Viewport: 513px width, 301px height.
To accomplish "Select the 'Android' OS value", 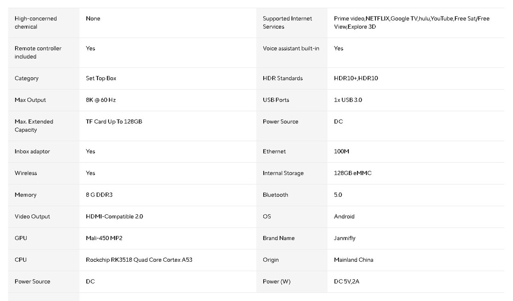I will (344, 216).
